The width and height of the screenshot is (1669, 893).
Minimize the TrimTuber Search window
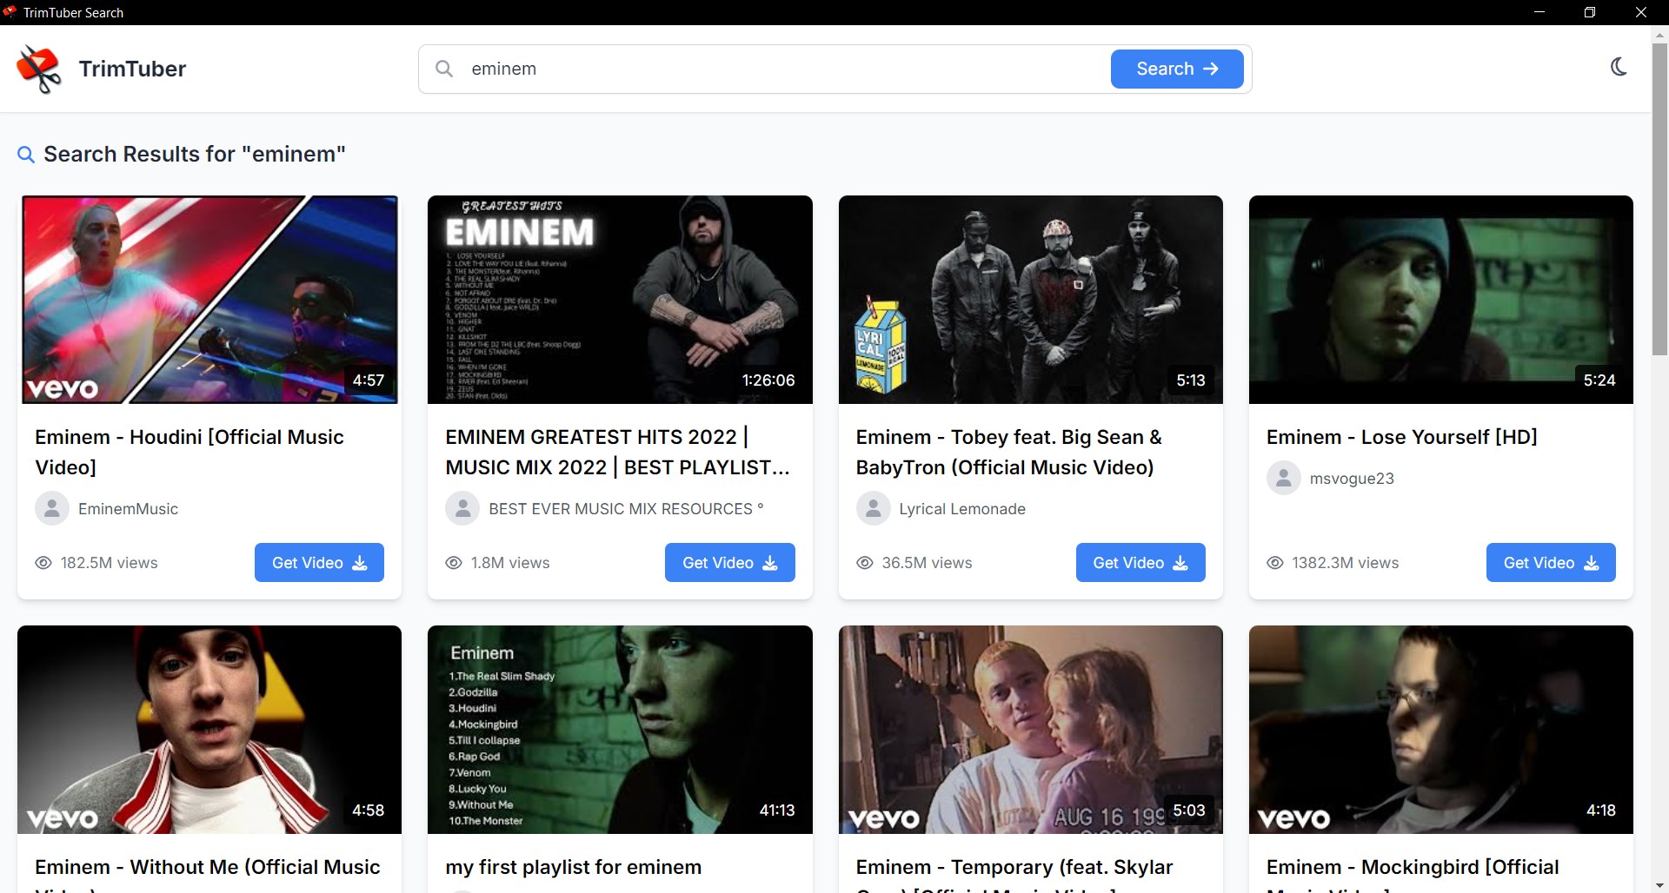point(1539,12)
